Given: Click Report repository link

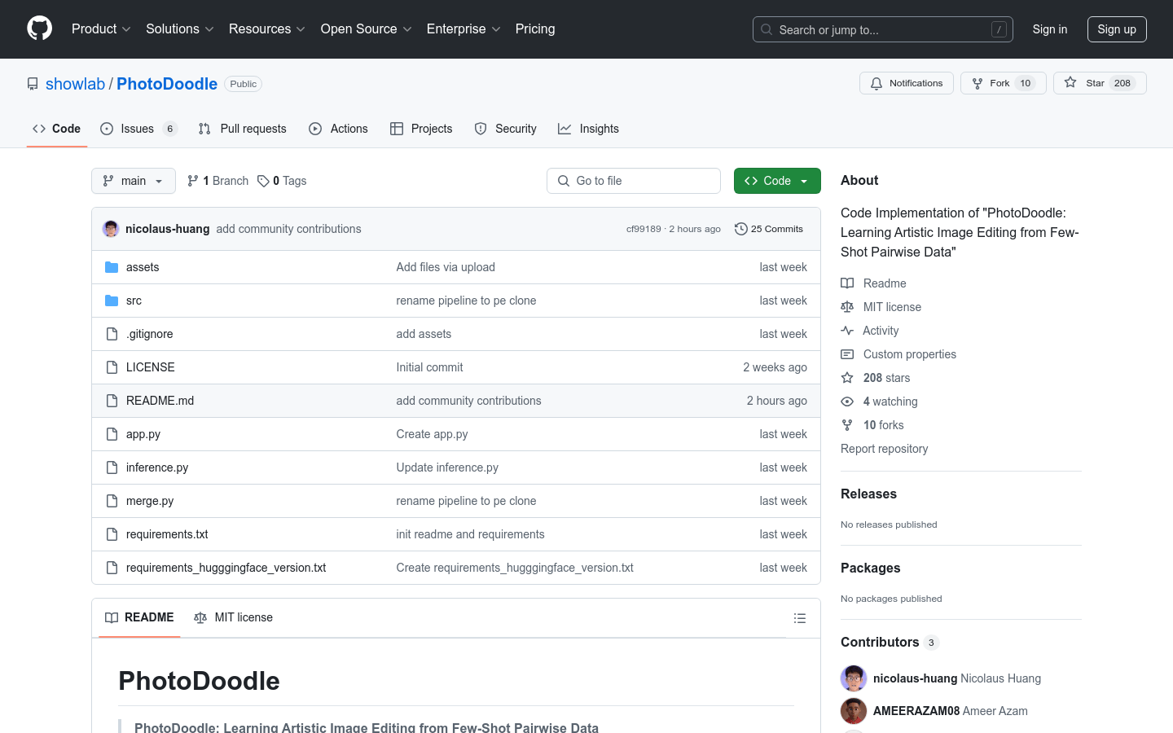Looking at the screenshot, I should (x=884, y=449).
